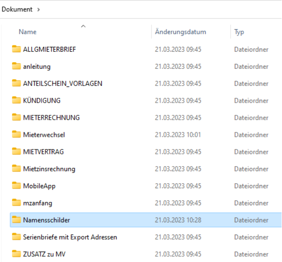Expand the chevron after Dokument breadcrumb
282x262 pixels.
38,9
